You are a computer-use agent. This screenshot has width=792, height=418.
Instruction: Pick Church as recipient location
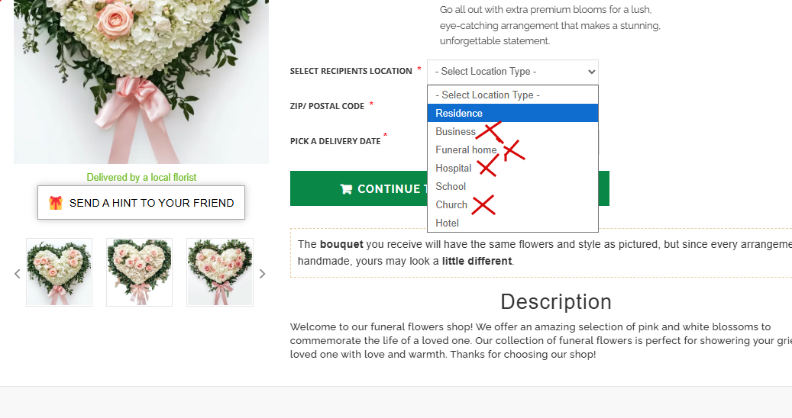[x=512, y=204]
